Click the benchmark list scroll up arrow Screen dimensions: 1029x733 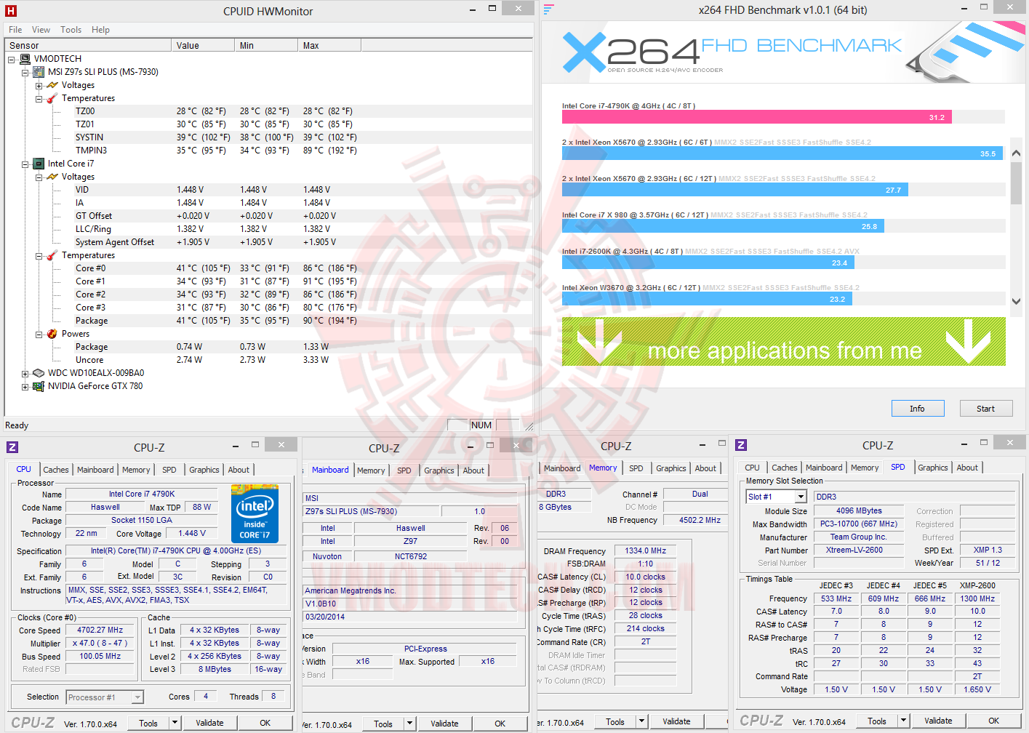(1016, 153)
